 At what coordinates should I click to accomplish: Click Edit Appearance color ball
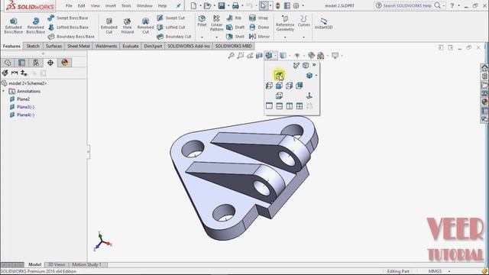pyautogui.click(x=311, y=56)
